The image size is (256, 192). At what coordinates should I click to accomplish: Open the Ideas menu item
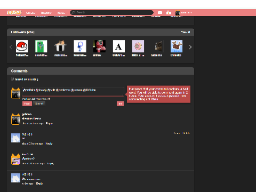pyautogui.click(x=61, y=13)
